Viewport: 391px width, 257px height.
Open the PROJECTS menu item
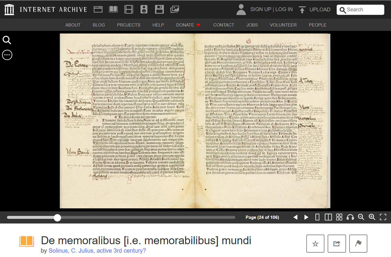pos(129,25)
